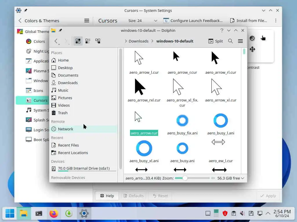The height and width of the screenshot is (222, 297).
Task: Open the cursor Size 24 dropdown
Action: click(x=142, y=21)
